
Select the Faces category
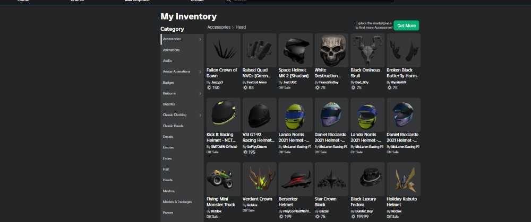[x=182, y=158]
